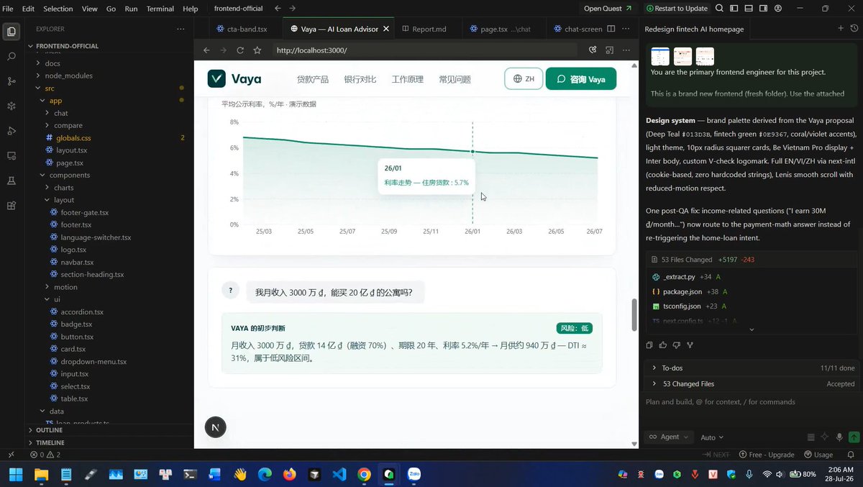Open Zalo from the taskbar

pyautogui.click(x=414, y=475)
